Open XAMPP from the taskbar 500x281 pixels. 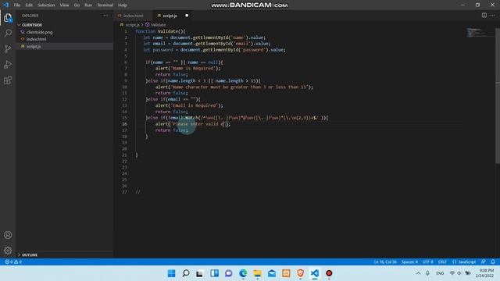[286, 273]
